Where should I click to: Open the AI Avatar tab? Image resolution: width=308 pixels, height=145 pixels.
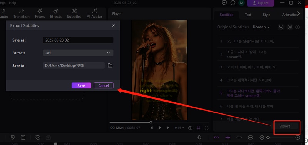94,13
